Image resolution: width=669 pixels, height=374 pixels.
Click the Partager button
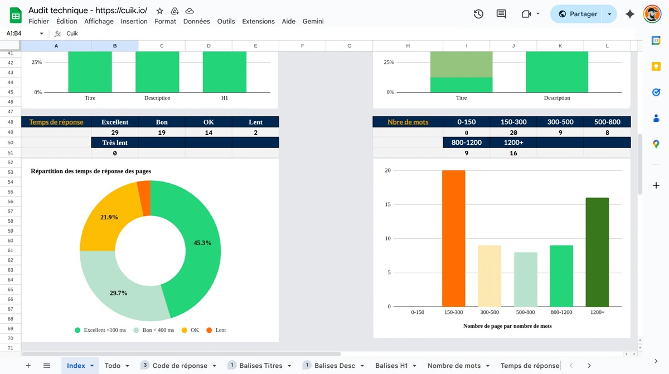coord(578,14)
